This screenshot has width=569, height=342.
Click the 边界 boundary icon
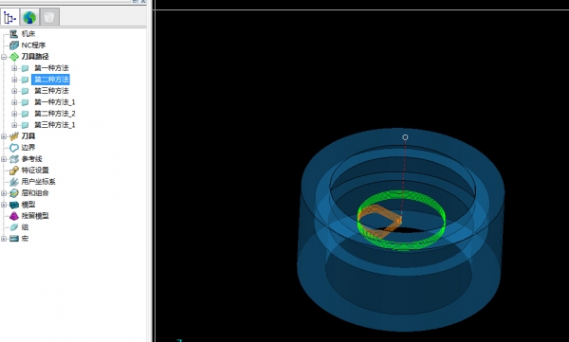click(14, 148)
